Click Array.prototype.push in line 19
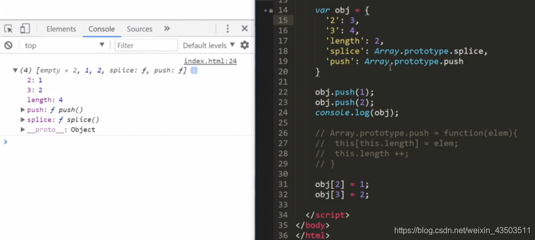Image resolution: width=535 pixels, height=240 pixels. pos(414,61)
